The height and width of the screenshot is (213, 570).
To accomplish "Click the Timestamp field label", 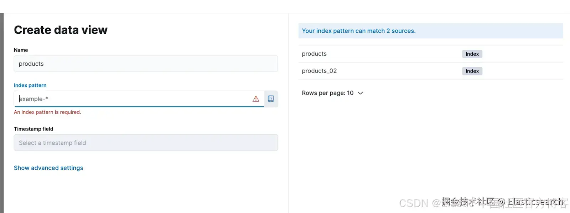I will [33, 129].
